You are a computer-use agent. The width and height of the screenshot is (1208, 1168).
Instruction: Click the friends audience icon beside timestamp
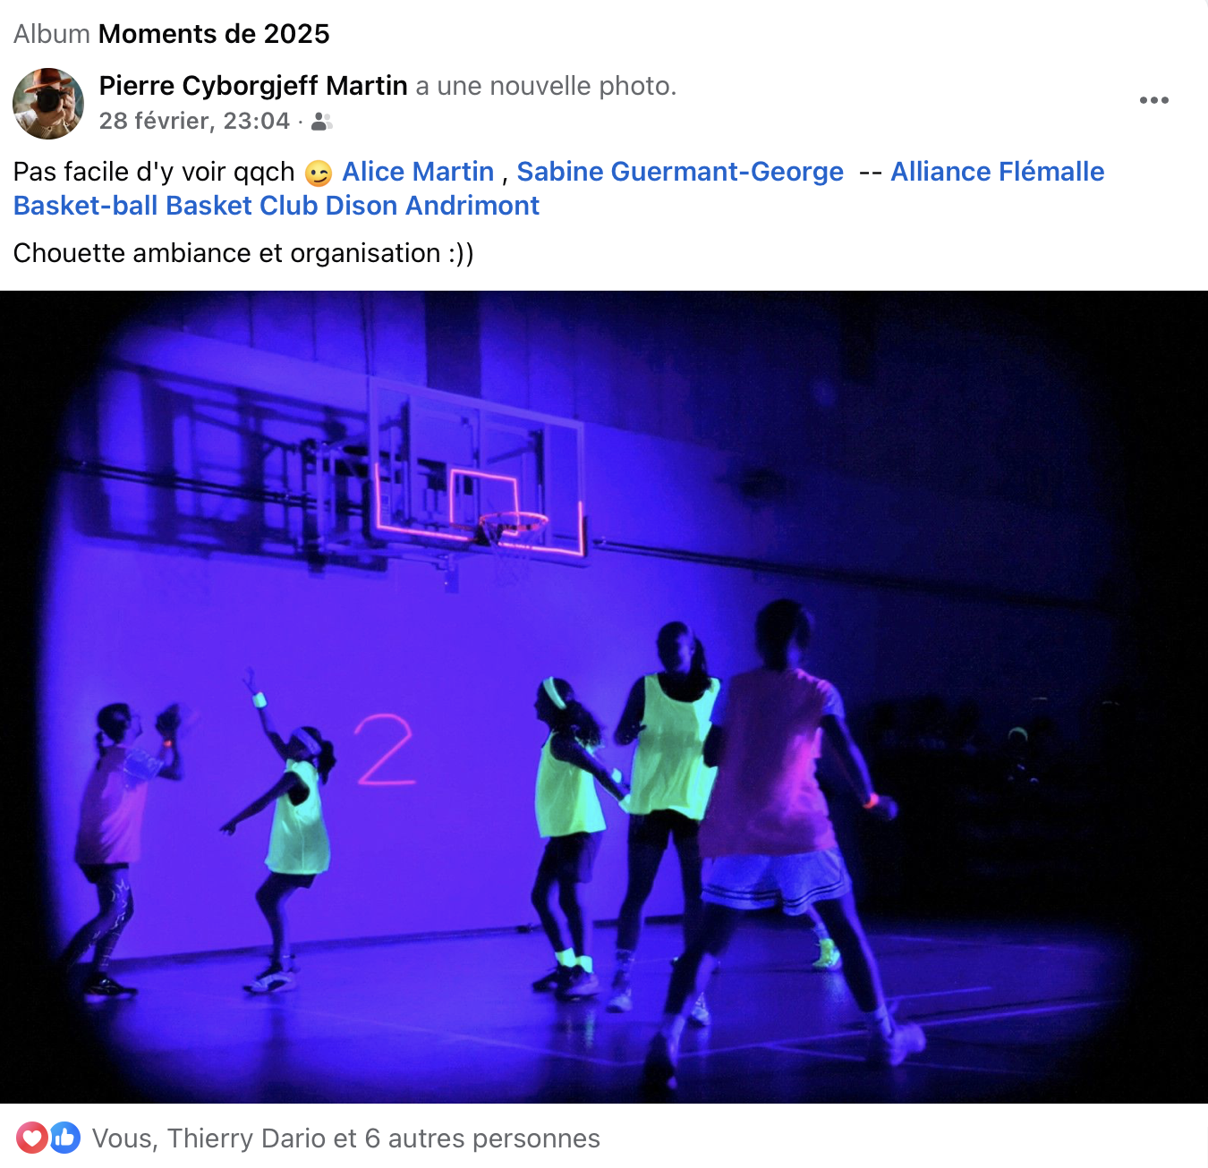[322, 122]
